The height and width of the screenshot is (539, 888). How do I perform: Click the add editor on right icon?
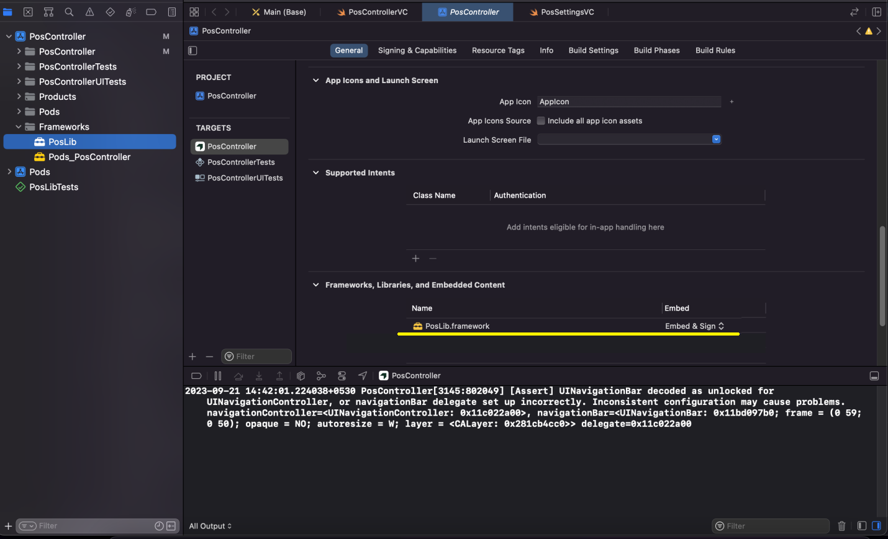[x=876, y=12]
